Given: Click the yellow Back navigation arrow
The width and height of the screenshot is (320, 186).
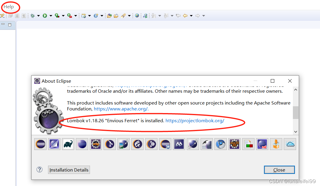Looking at the screenshot, I should point(185,16).
